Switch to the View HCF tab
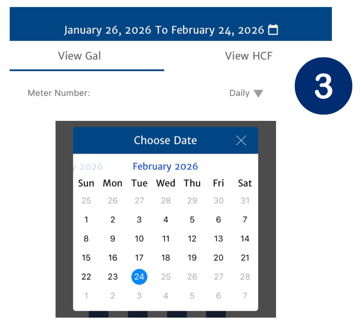Screen dimensions: 361x330 (249, 56)
